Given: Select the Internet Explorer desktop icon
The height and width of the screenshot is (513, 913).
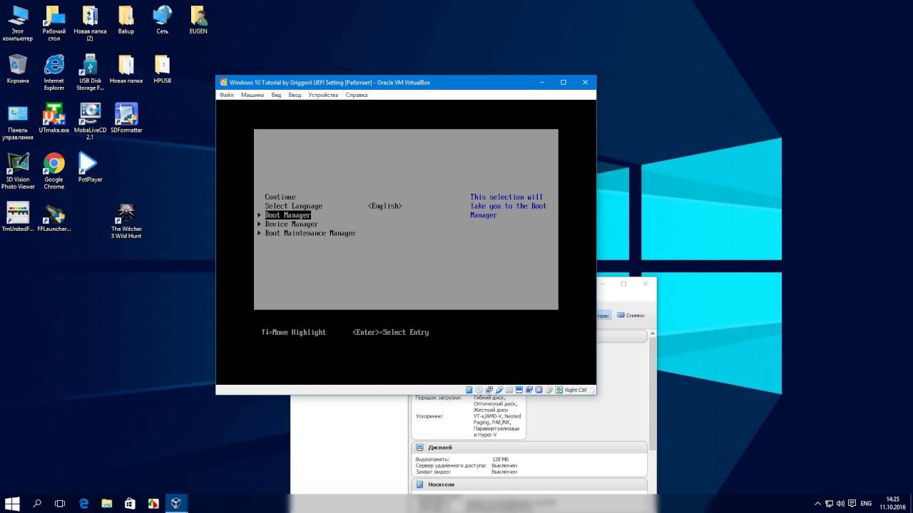Looking at the screenshot, I should tap(54, 73).
